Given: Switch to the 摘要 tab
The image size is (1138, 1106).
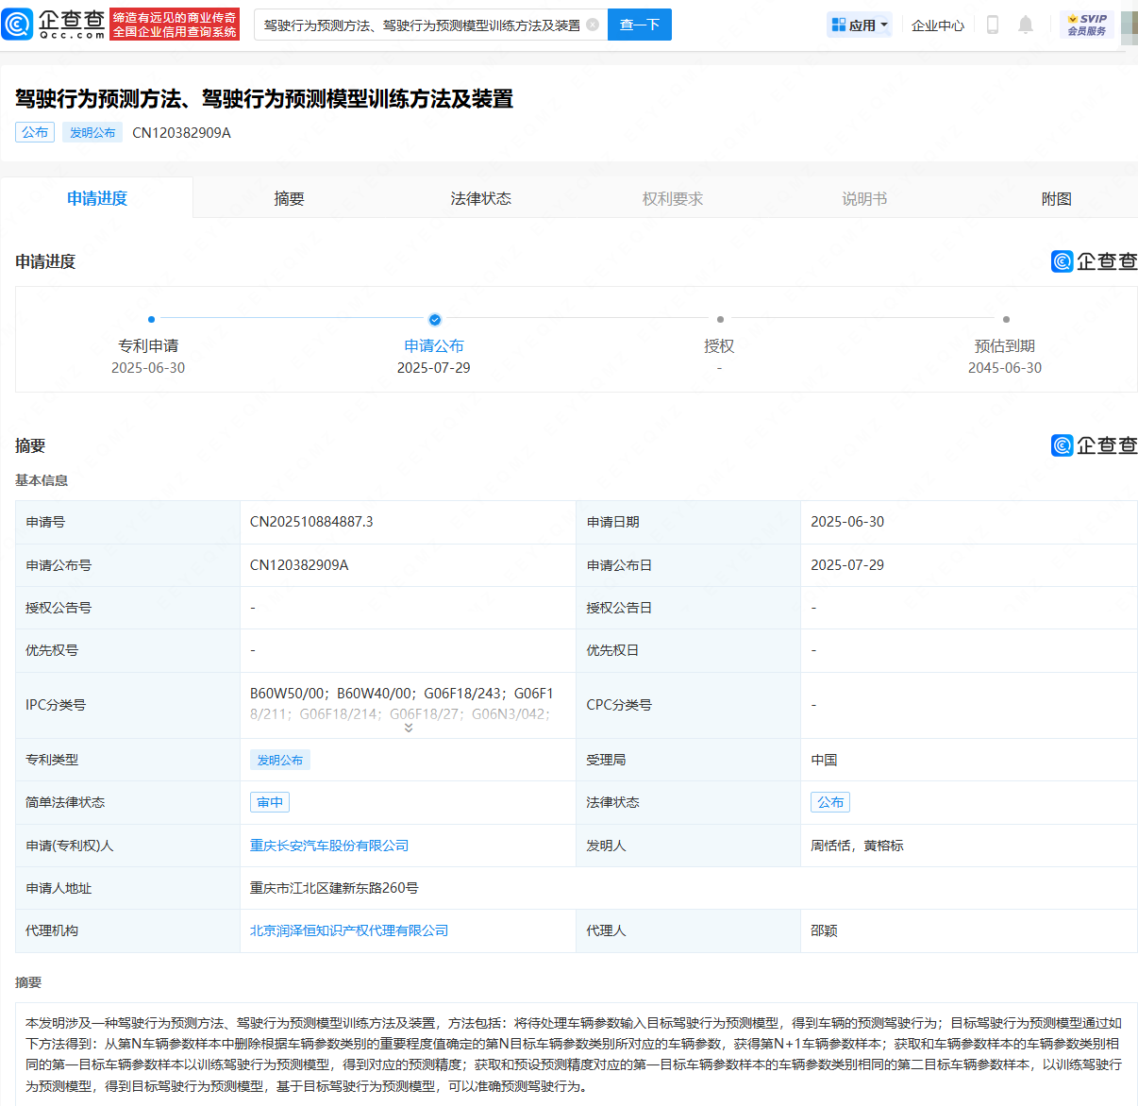Looking at the screenshot, I should click(289, 198).
